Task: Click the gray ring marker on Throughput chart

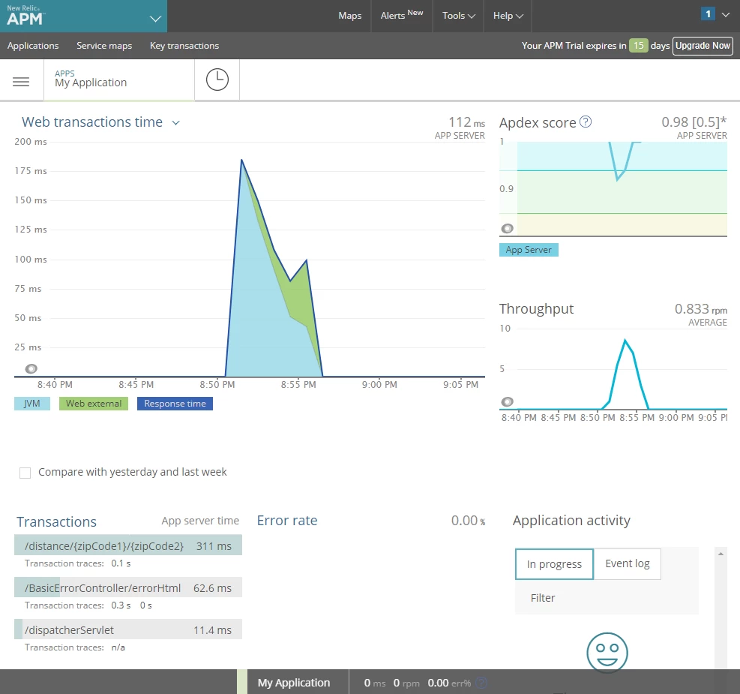Action: coord(507,401)
